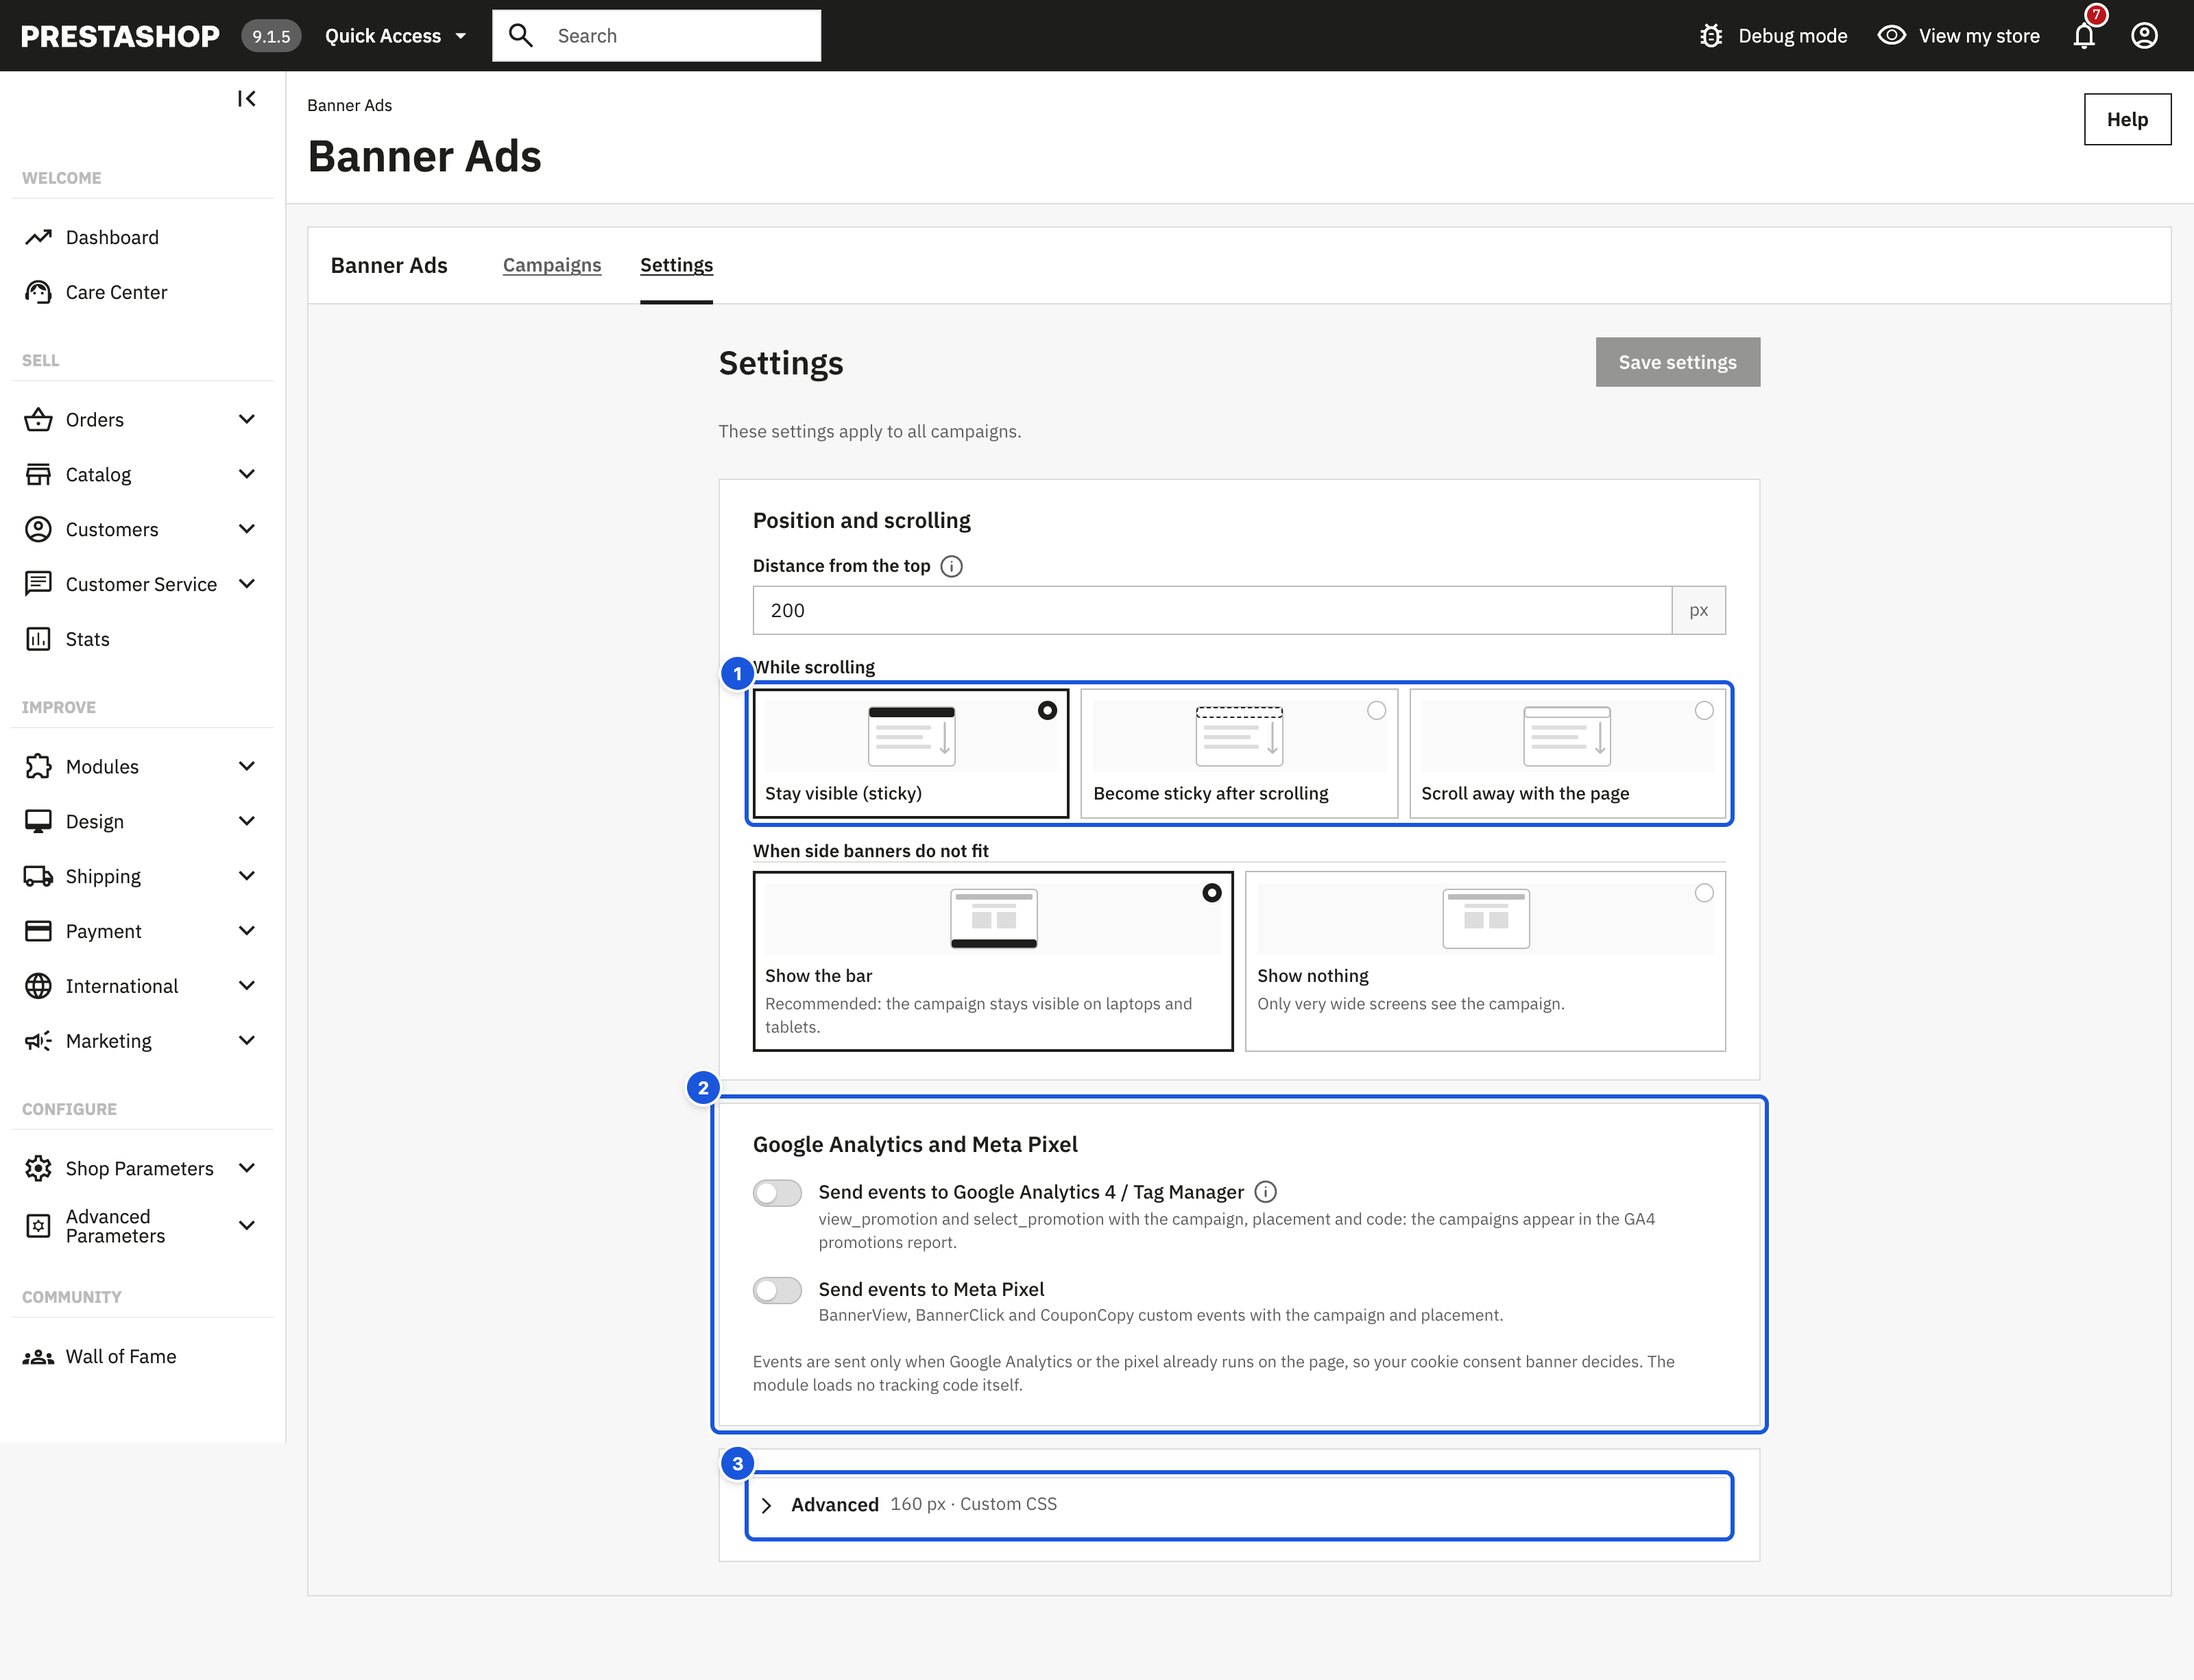Expand the Customers menu chevron
The image size is (2194, 1680).
pyautogui.click(x=247, y=529)
